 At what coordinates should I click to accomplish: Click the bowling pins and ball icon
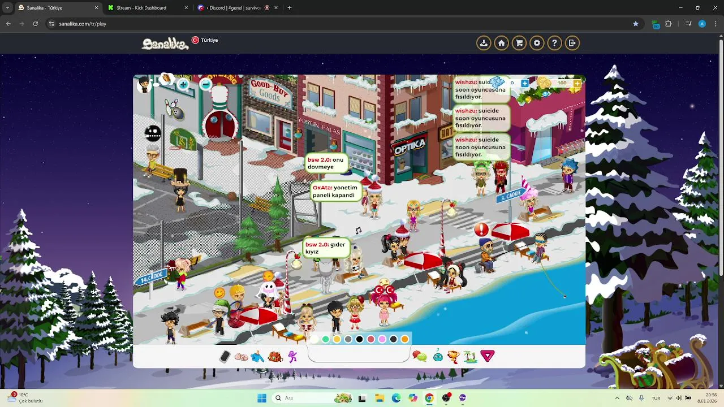175,109
